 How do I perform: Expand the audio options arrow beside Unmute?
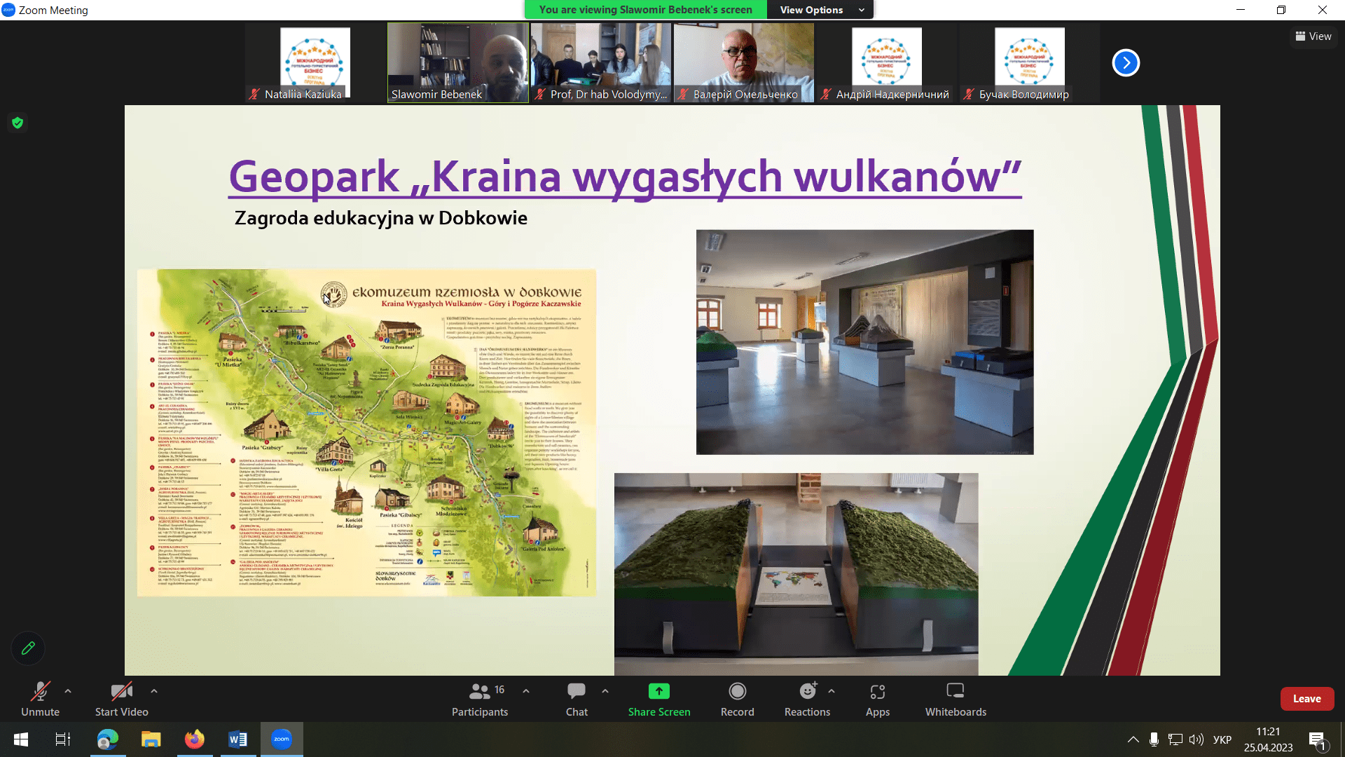(68, 691)
